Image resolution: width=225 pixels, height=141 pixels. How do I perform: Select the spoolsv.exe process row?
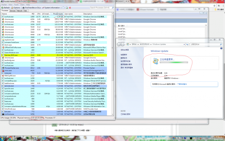click(54, 89)
